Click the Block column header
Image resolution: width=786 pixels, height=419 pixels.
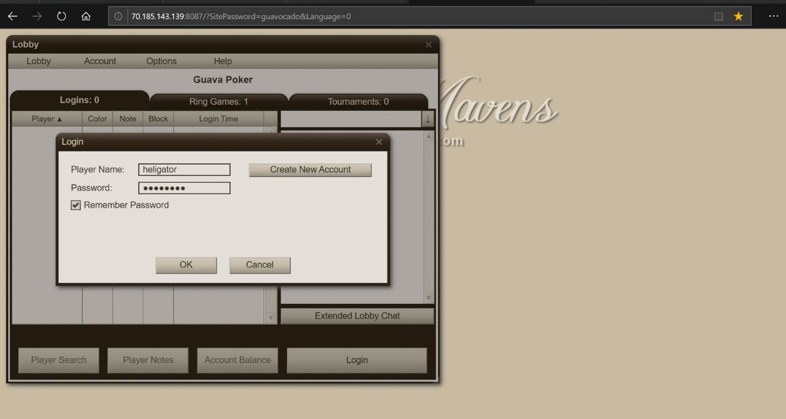pos(158,119)
